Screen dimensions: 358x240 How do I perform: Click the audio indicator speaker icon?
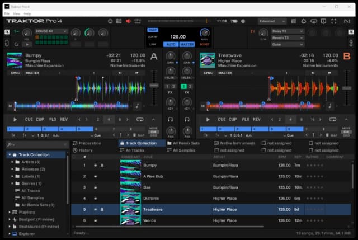click(x=128, y=21)
